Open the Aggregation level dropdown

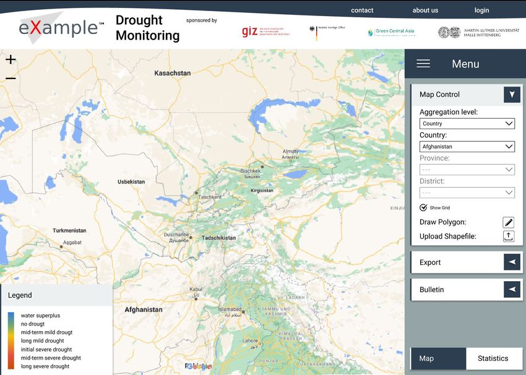point(467,124)
